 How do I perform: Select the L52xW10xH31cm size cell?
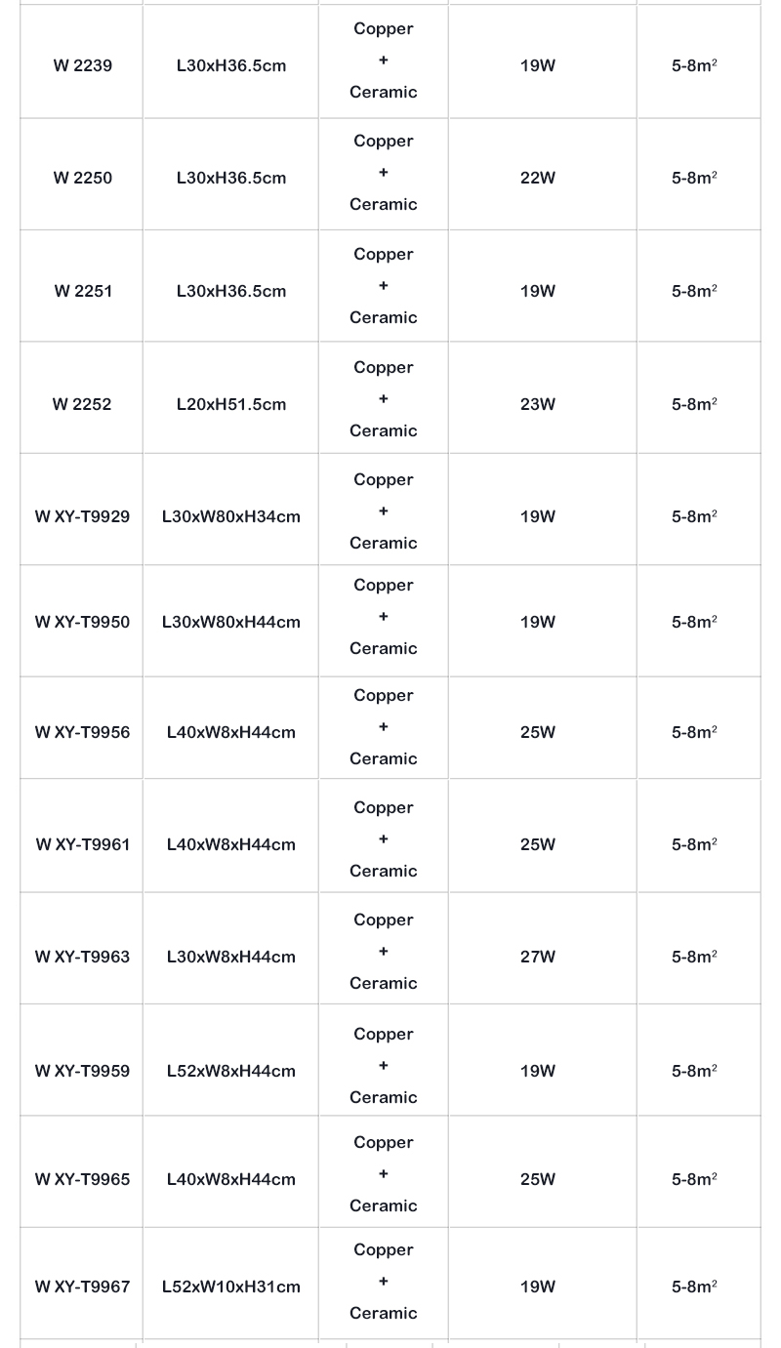[231, 1287]
